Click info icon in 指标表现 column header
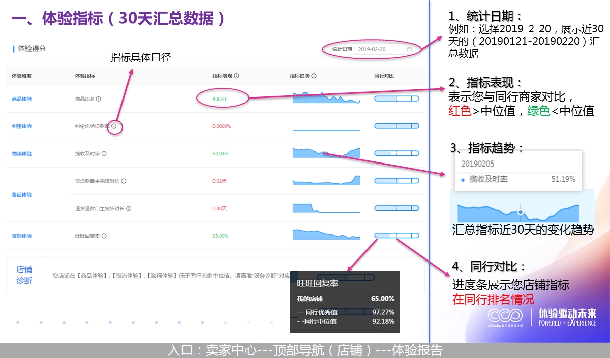This screenshot has width=610, height=358. (237, 76)
